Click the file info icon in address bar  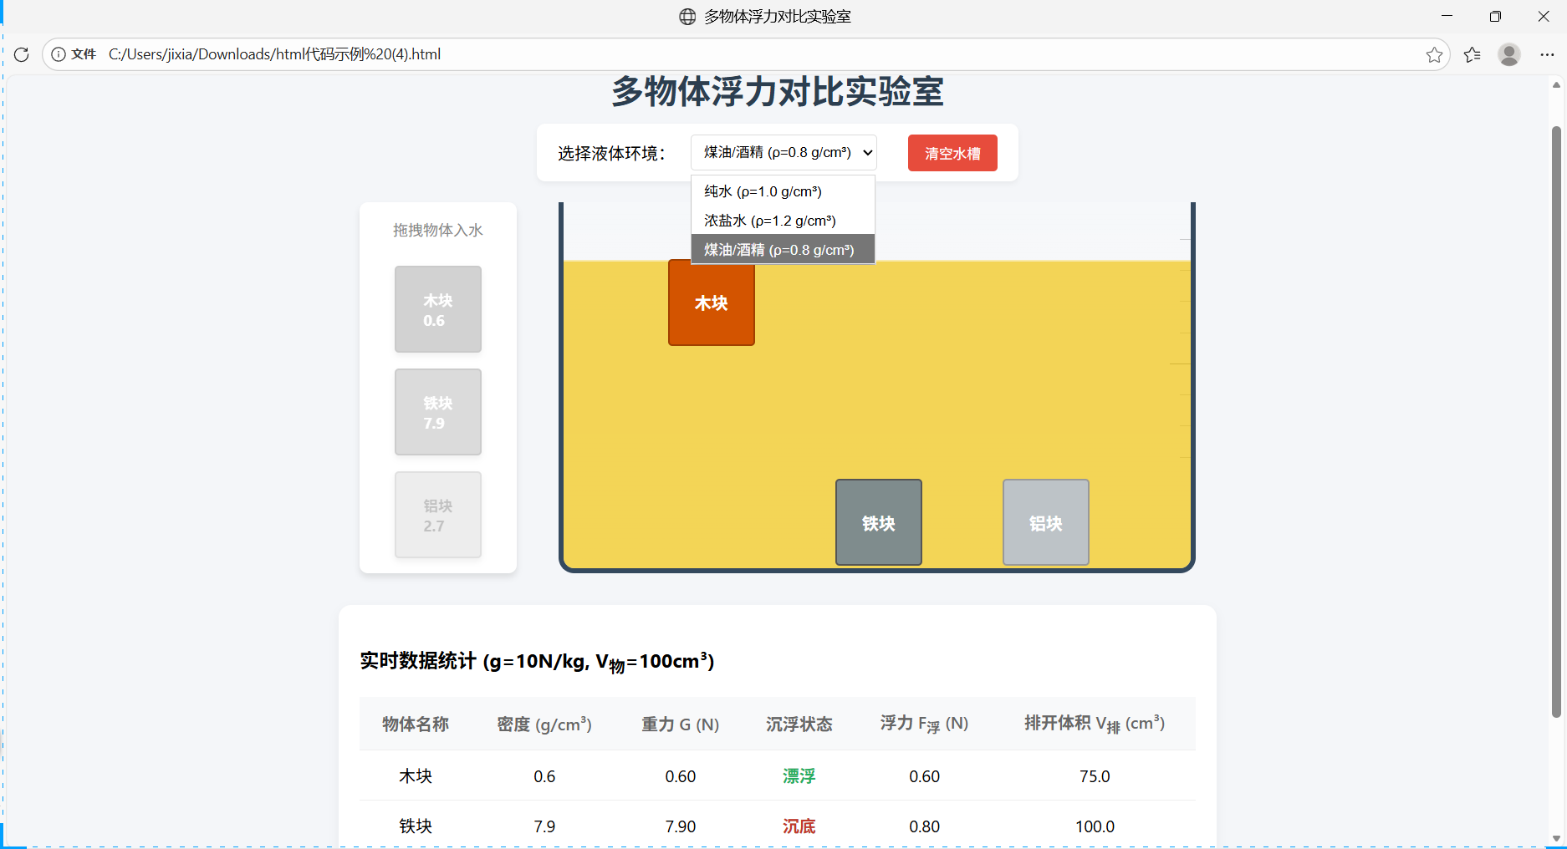pos(57,53)
